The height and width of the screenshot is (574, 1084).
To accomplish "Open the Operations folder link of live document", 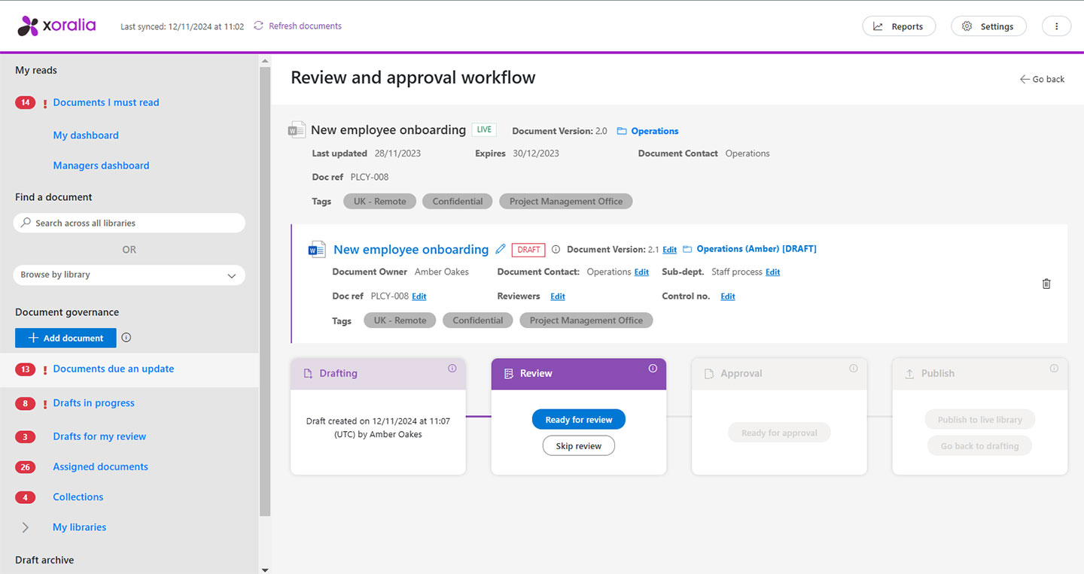I will tap(655, 131).
